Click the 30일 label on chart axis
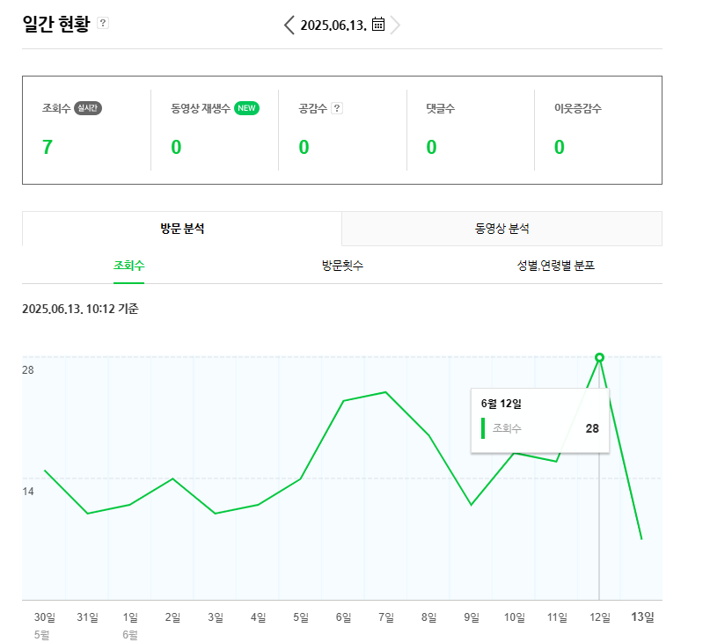 point(45,617)
